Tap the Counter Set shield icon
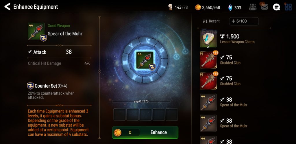Screen dimensions: 296x144 pos(30,86)
